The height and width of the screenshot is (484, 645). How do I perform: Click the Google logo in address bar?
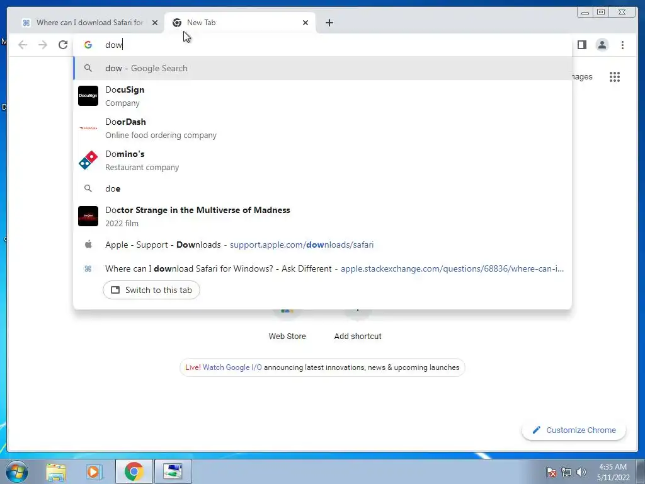[x=88, y=45]
